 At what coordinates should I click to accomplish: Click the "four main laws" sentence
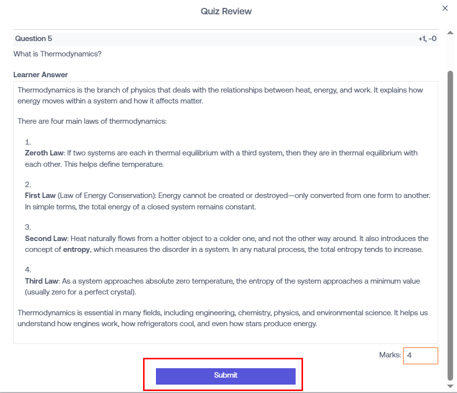92,121
